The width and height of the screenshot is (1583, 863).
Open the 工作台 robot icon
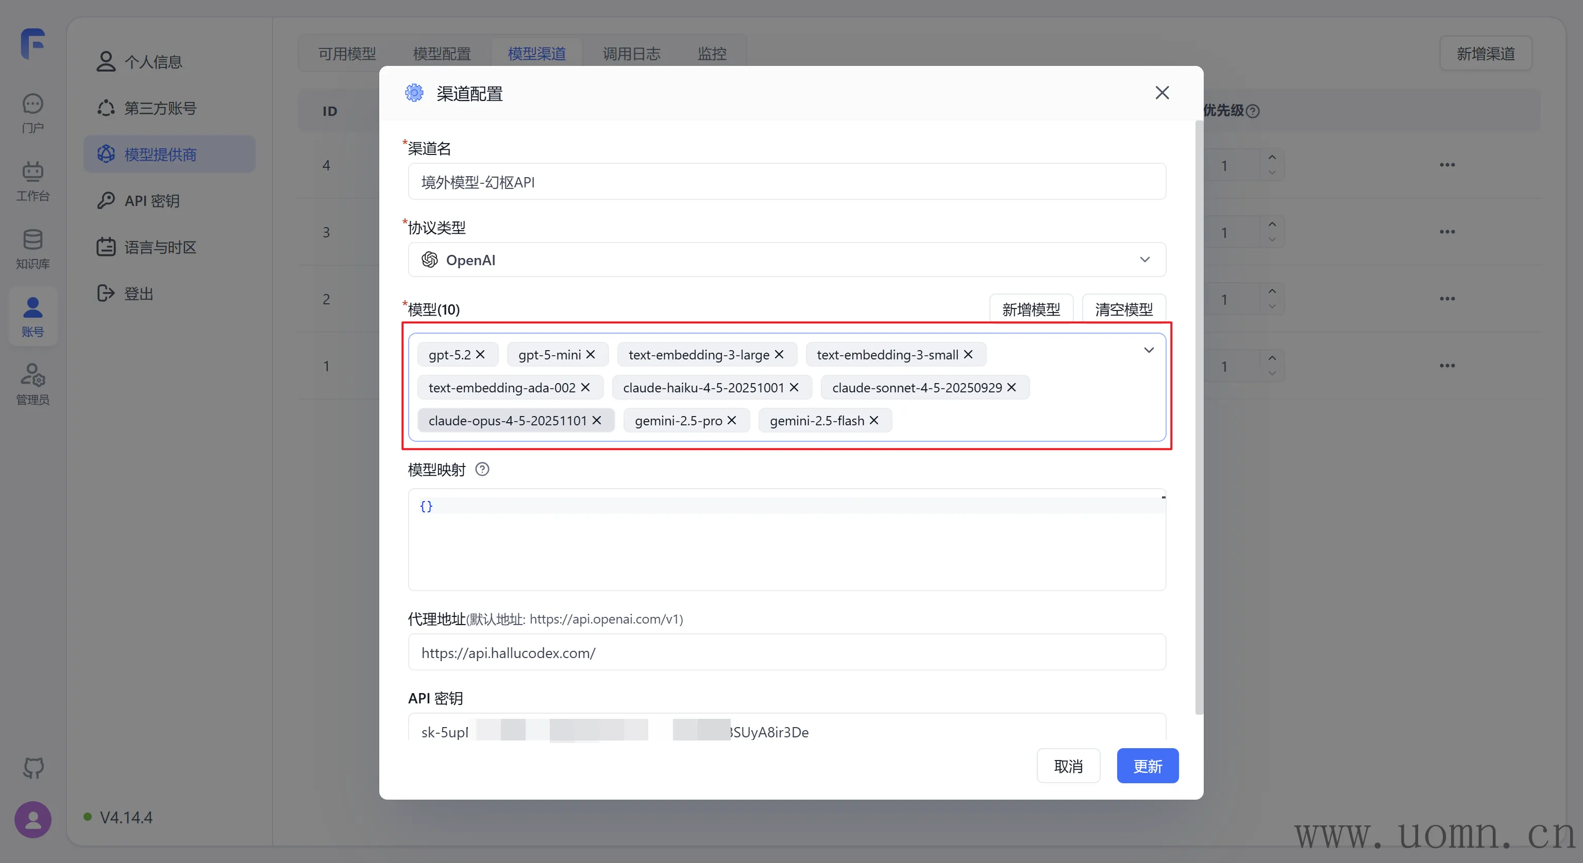pos(32,172)
